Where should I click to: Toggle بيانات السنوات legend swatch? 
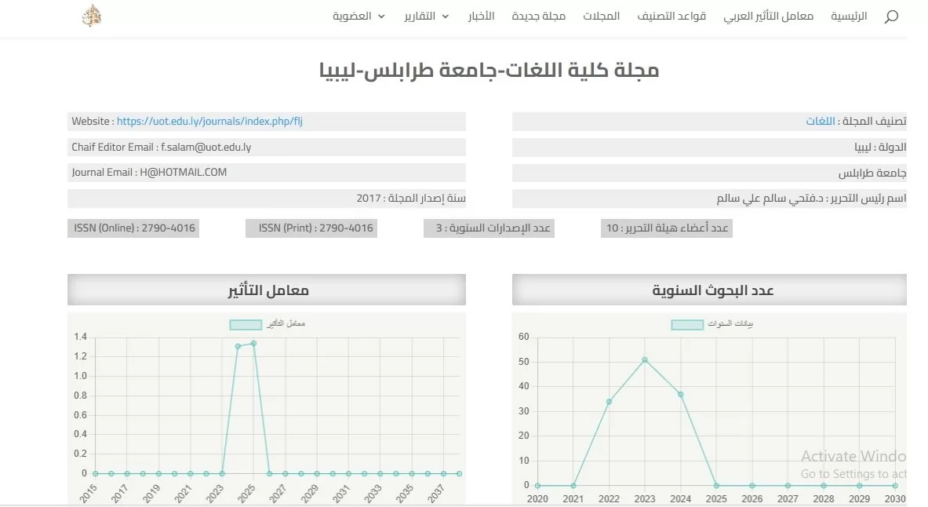687,324
